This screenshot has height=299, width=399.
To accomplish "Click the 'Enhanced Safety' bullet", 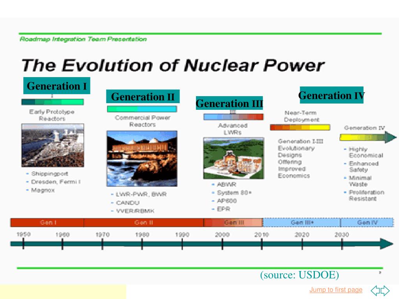I will (361, 167).
